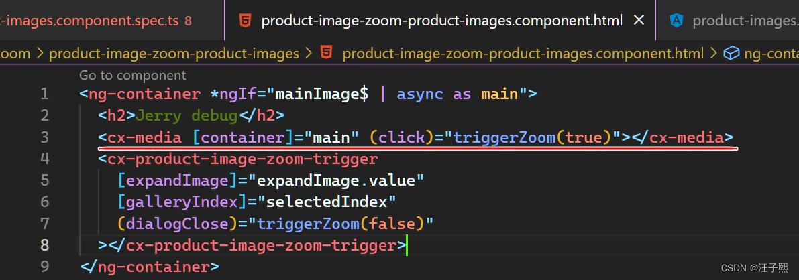Open the component.html file breadcrumb
The image size is (799, 280).
pos(523,53)
